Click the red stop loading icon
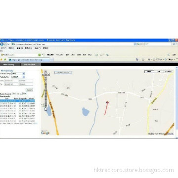Image resolution: width=178 pixels, height=178 pixels. [142, 44]
